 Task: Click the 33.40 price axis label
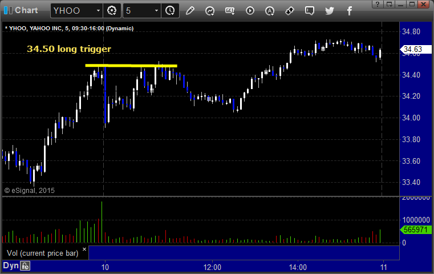tap(411, 182)
